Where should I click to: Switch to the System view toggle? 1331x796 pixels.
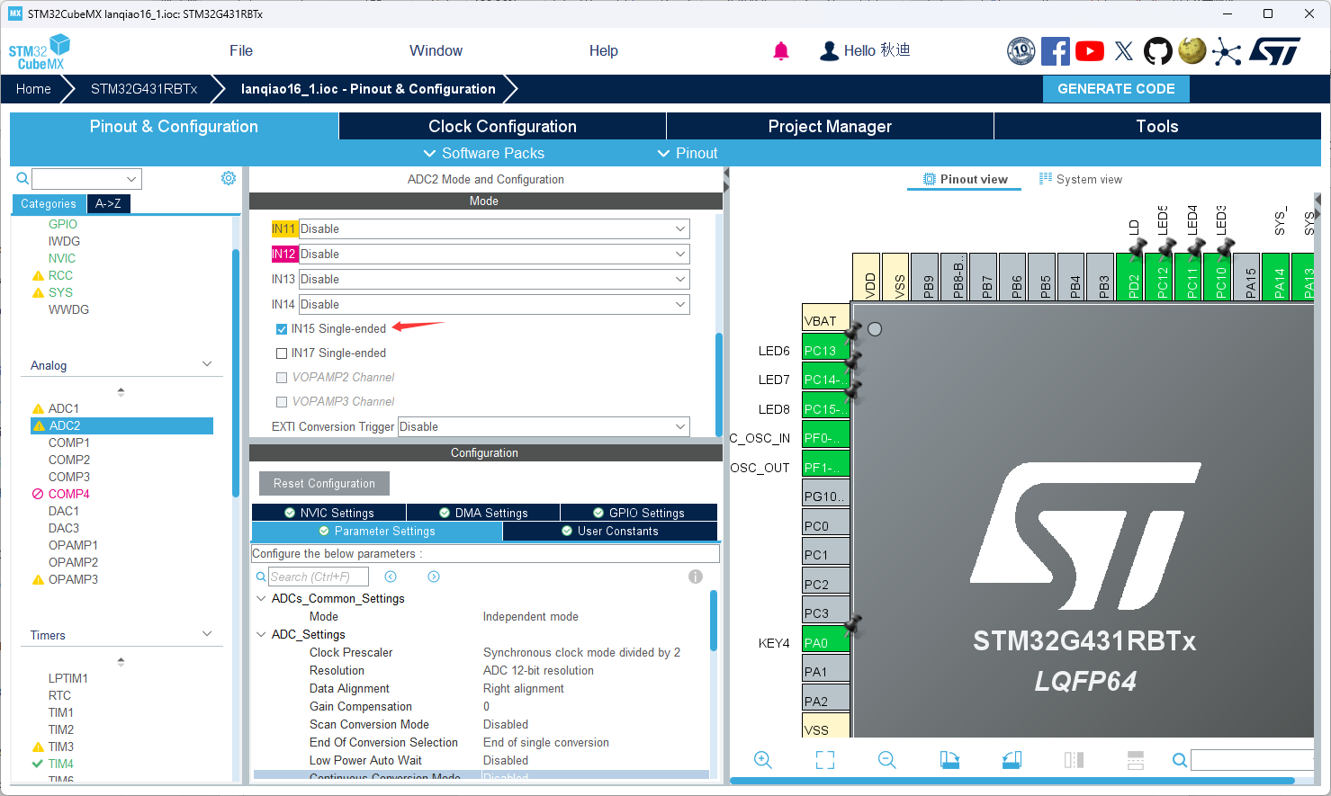click(1081, 179)
